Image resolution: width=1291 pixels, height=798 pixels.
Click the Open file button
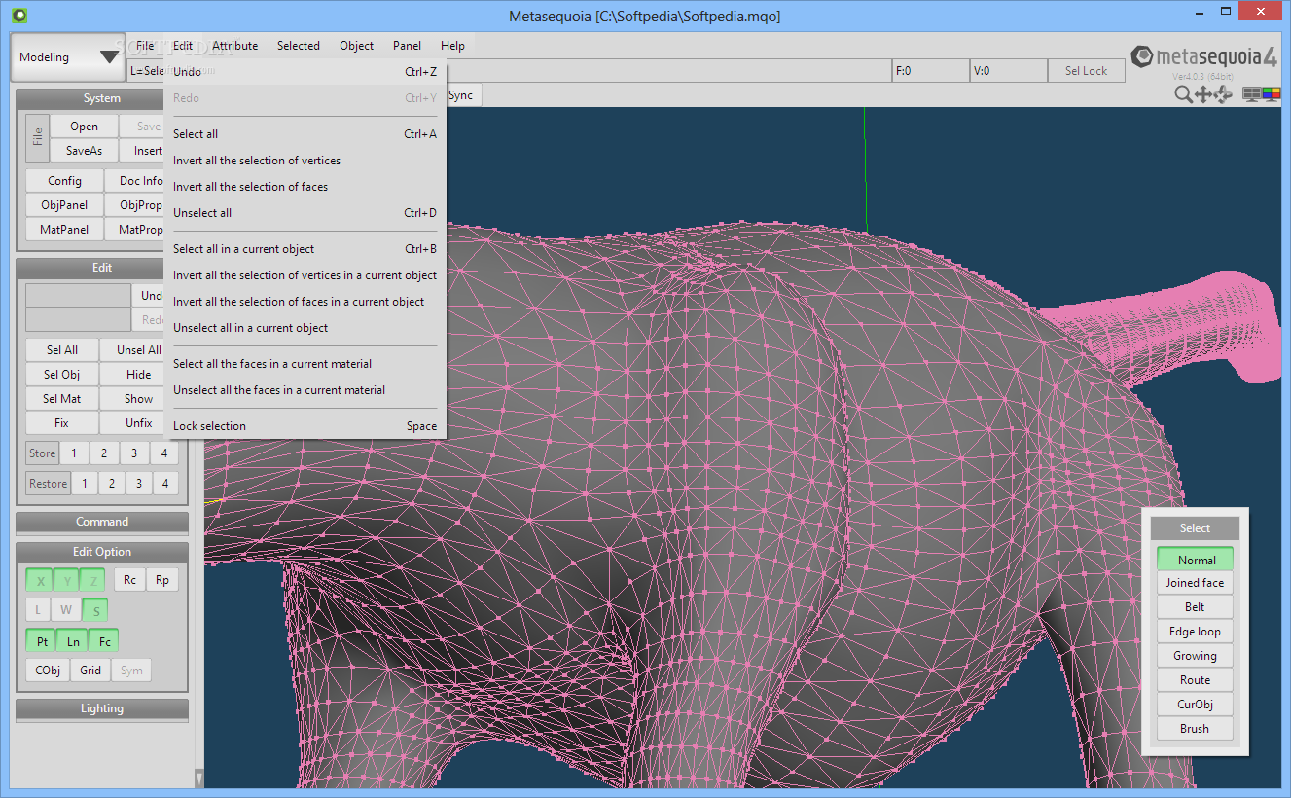click(84, 127)
